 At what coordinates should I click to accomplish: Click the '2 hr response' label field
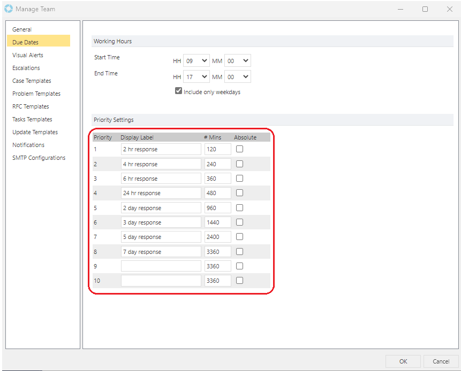click(161, 149)
